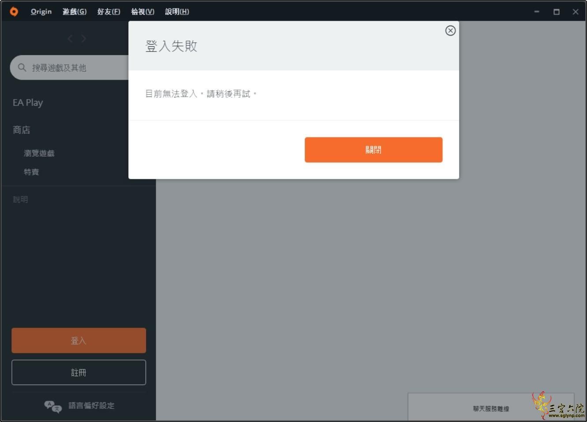The height and width of the screenshot is (422, 587).
Task: Click the search magnifier icon
Action: click(22, 67)
